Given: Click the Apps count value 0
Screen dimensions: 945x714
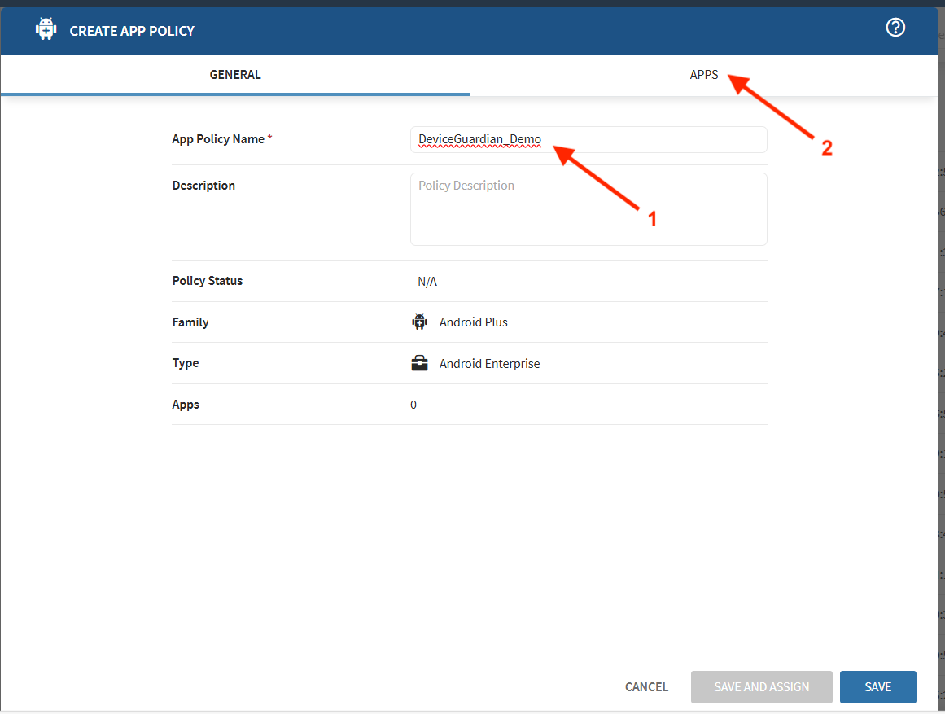Looking at the screenshot, I should [x=413, y=405].
